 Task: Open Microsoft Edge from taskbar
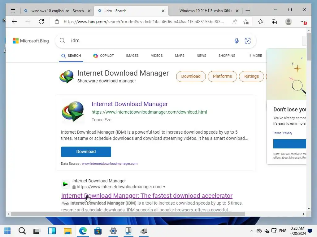coord(83,231)
